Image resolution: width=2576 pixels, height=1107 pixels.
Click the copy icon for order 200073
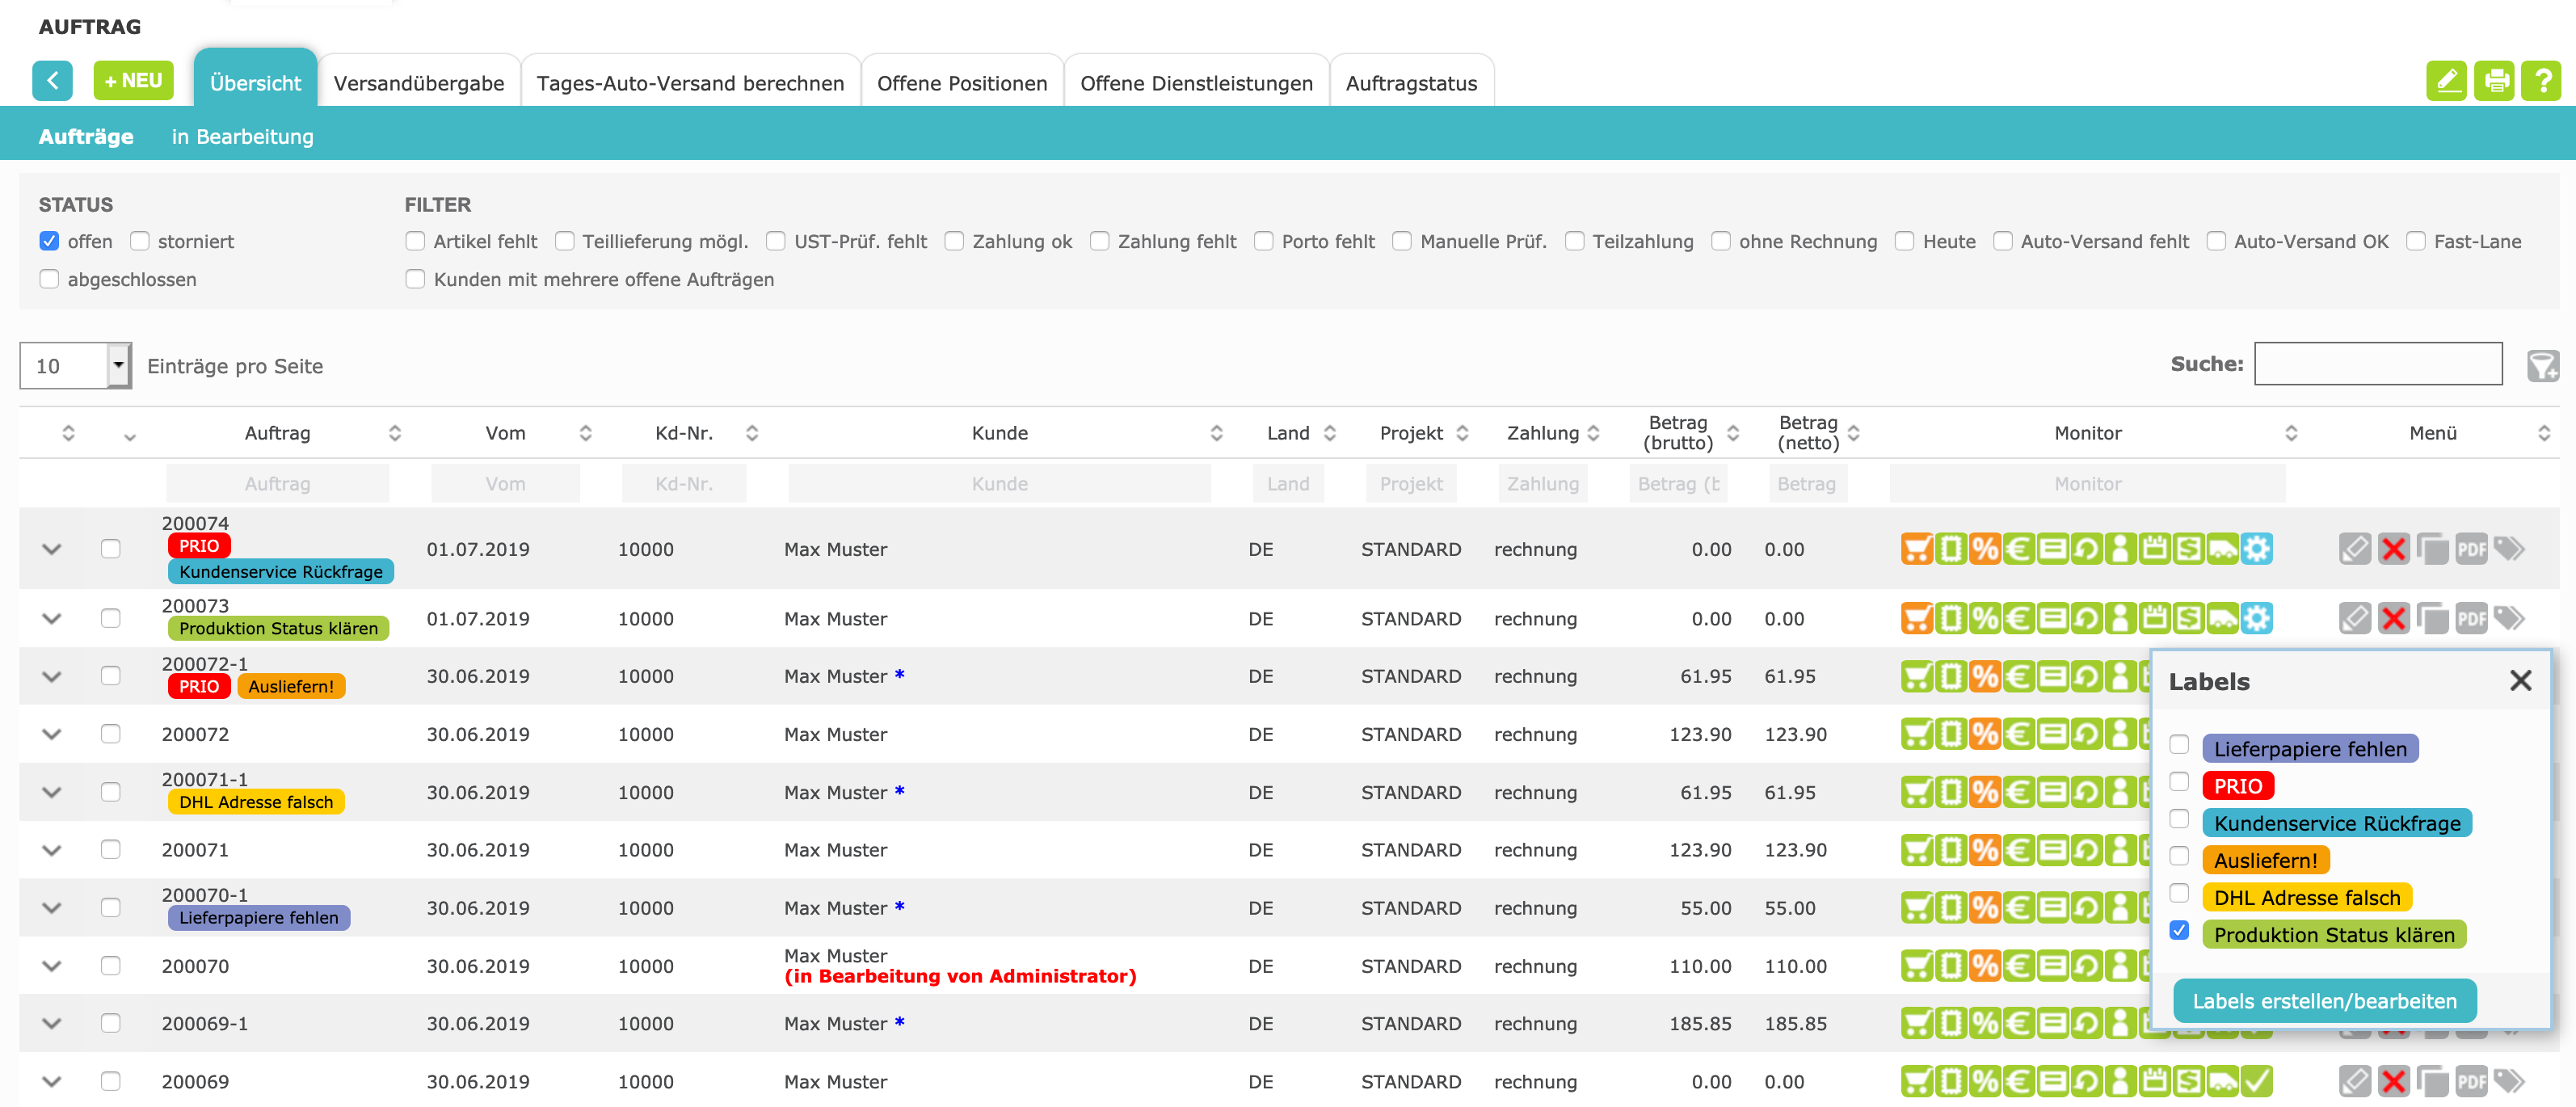pos(2432,619)
